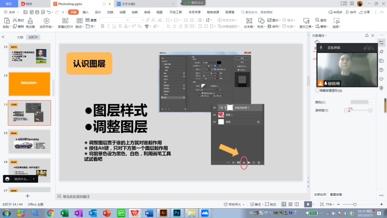Open Photoshop from the Windows taskbar

[x=177, y=213]
